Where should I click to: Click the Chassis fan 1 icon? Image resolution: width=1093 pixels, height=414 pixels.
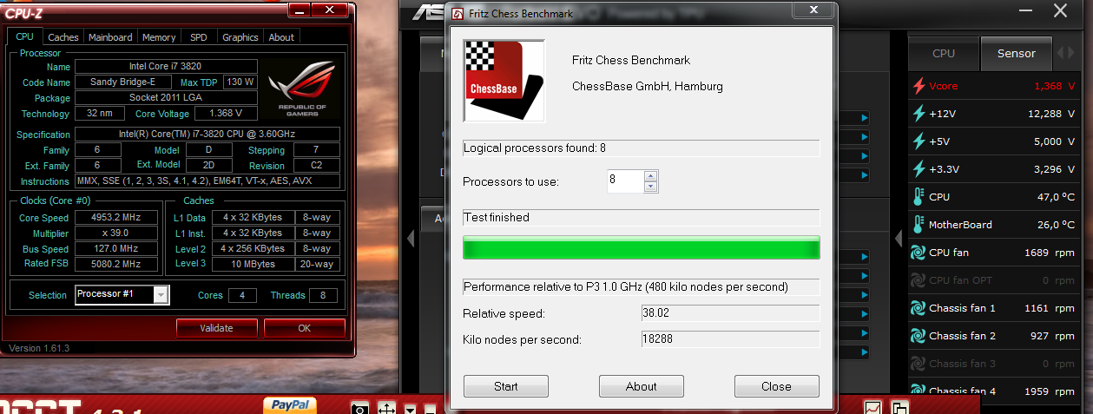coord(919,308)
